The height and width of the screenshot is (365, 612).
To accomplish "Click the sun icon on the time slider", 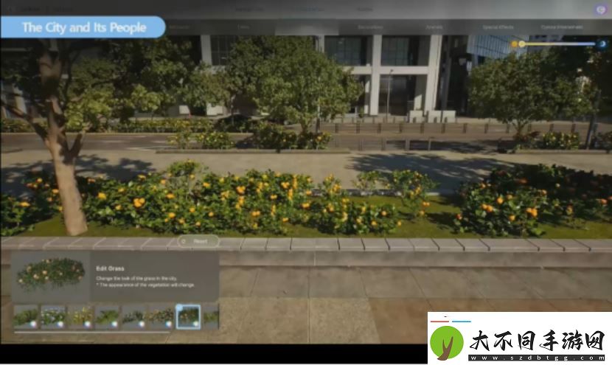I will pos(515,44).
